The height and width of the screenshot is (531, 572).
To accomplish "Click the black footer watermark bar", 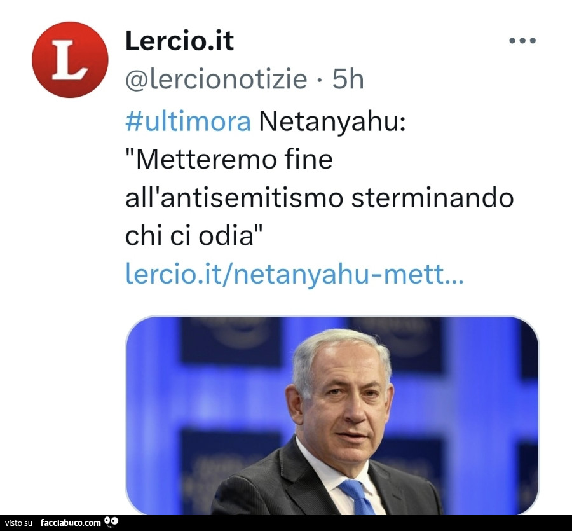I will point(286,523).
